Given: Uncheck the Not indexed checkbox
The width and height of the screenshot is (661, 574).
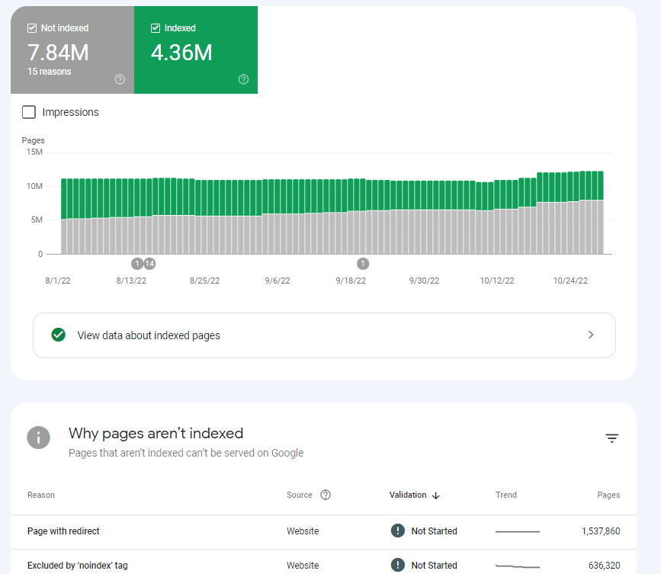Looking at the screenshot, I should [31, 27].
